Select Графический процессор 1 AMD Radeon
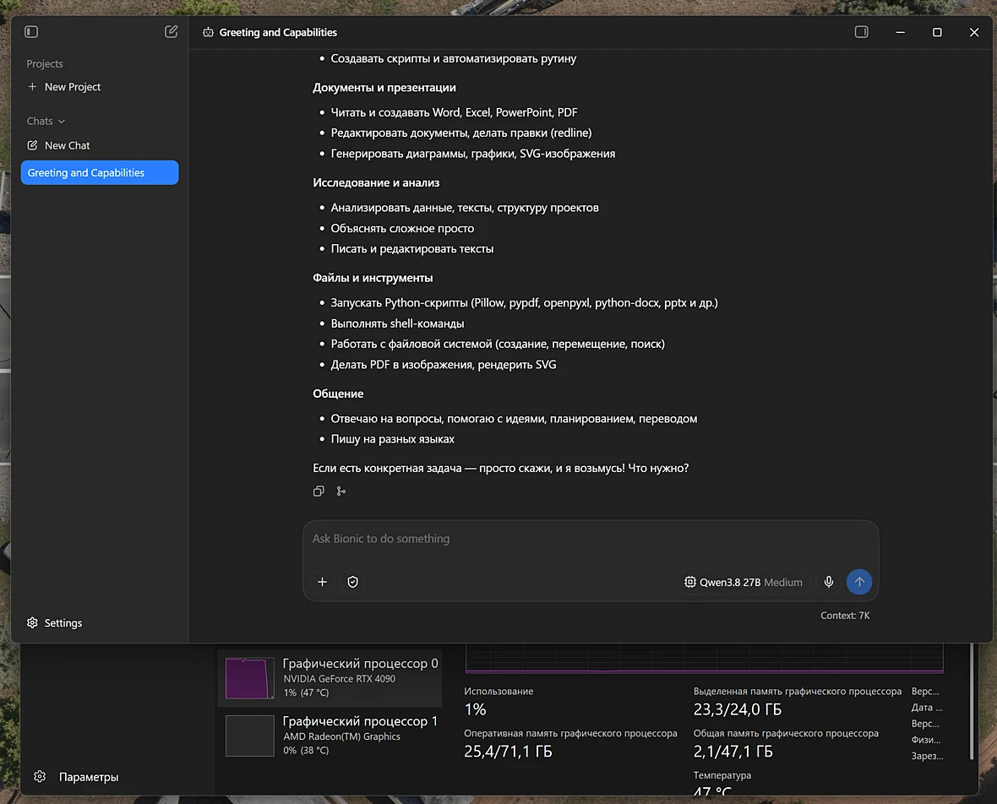The image size is (997, 804). coord(330,736)
